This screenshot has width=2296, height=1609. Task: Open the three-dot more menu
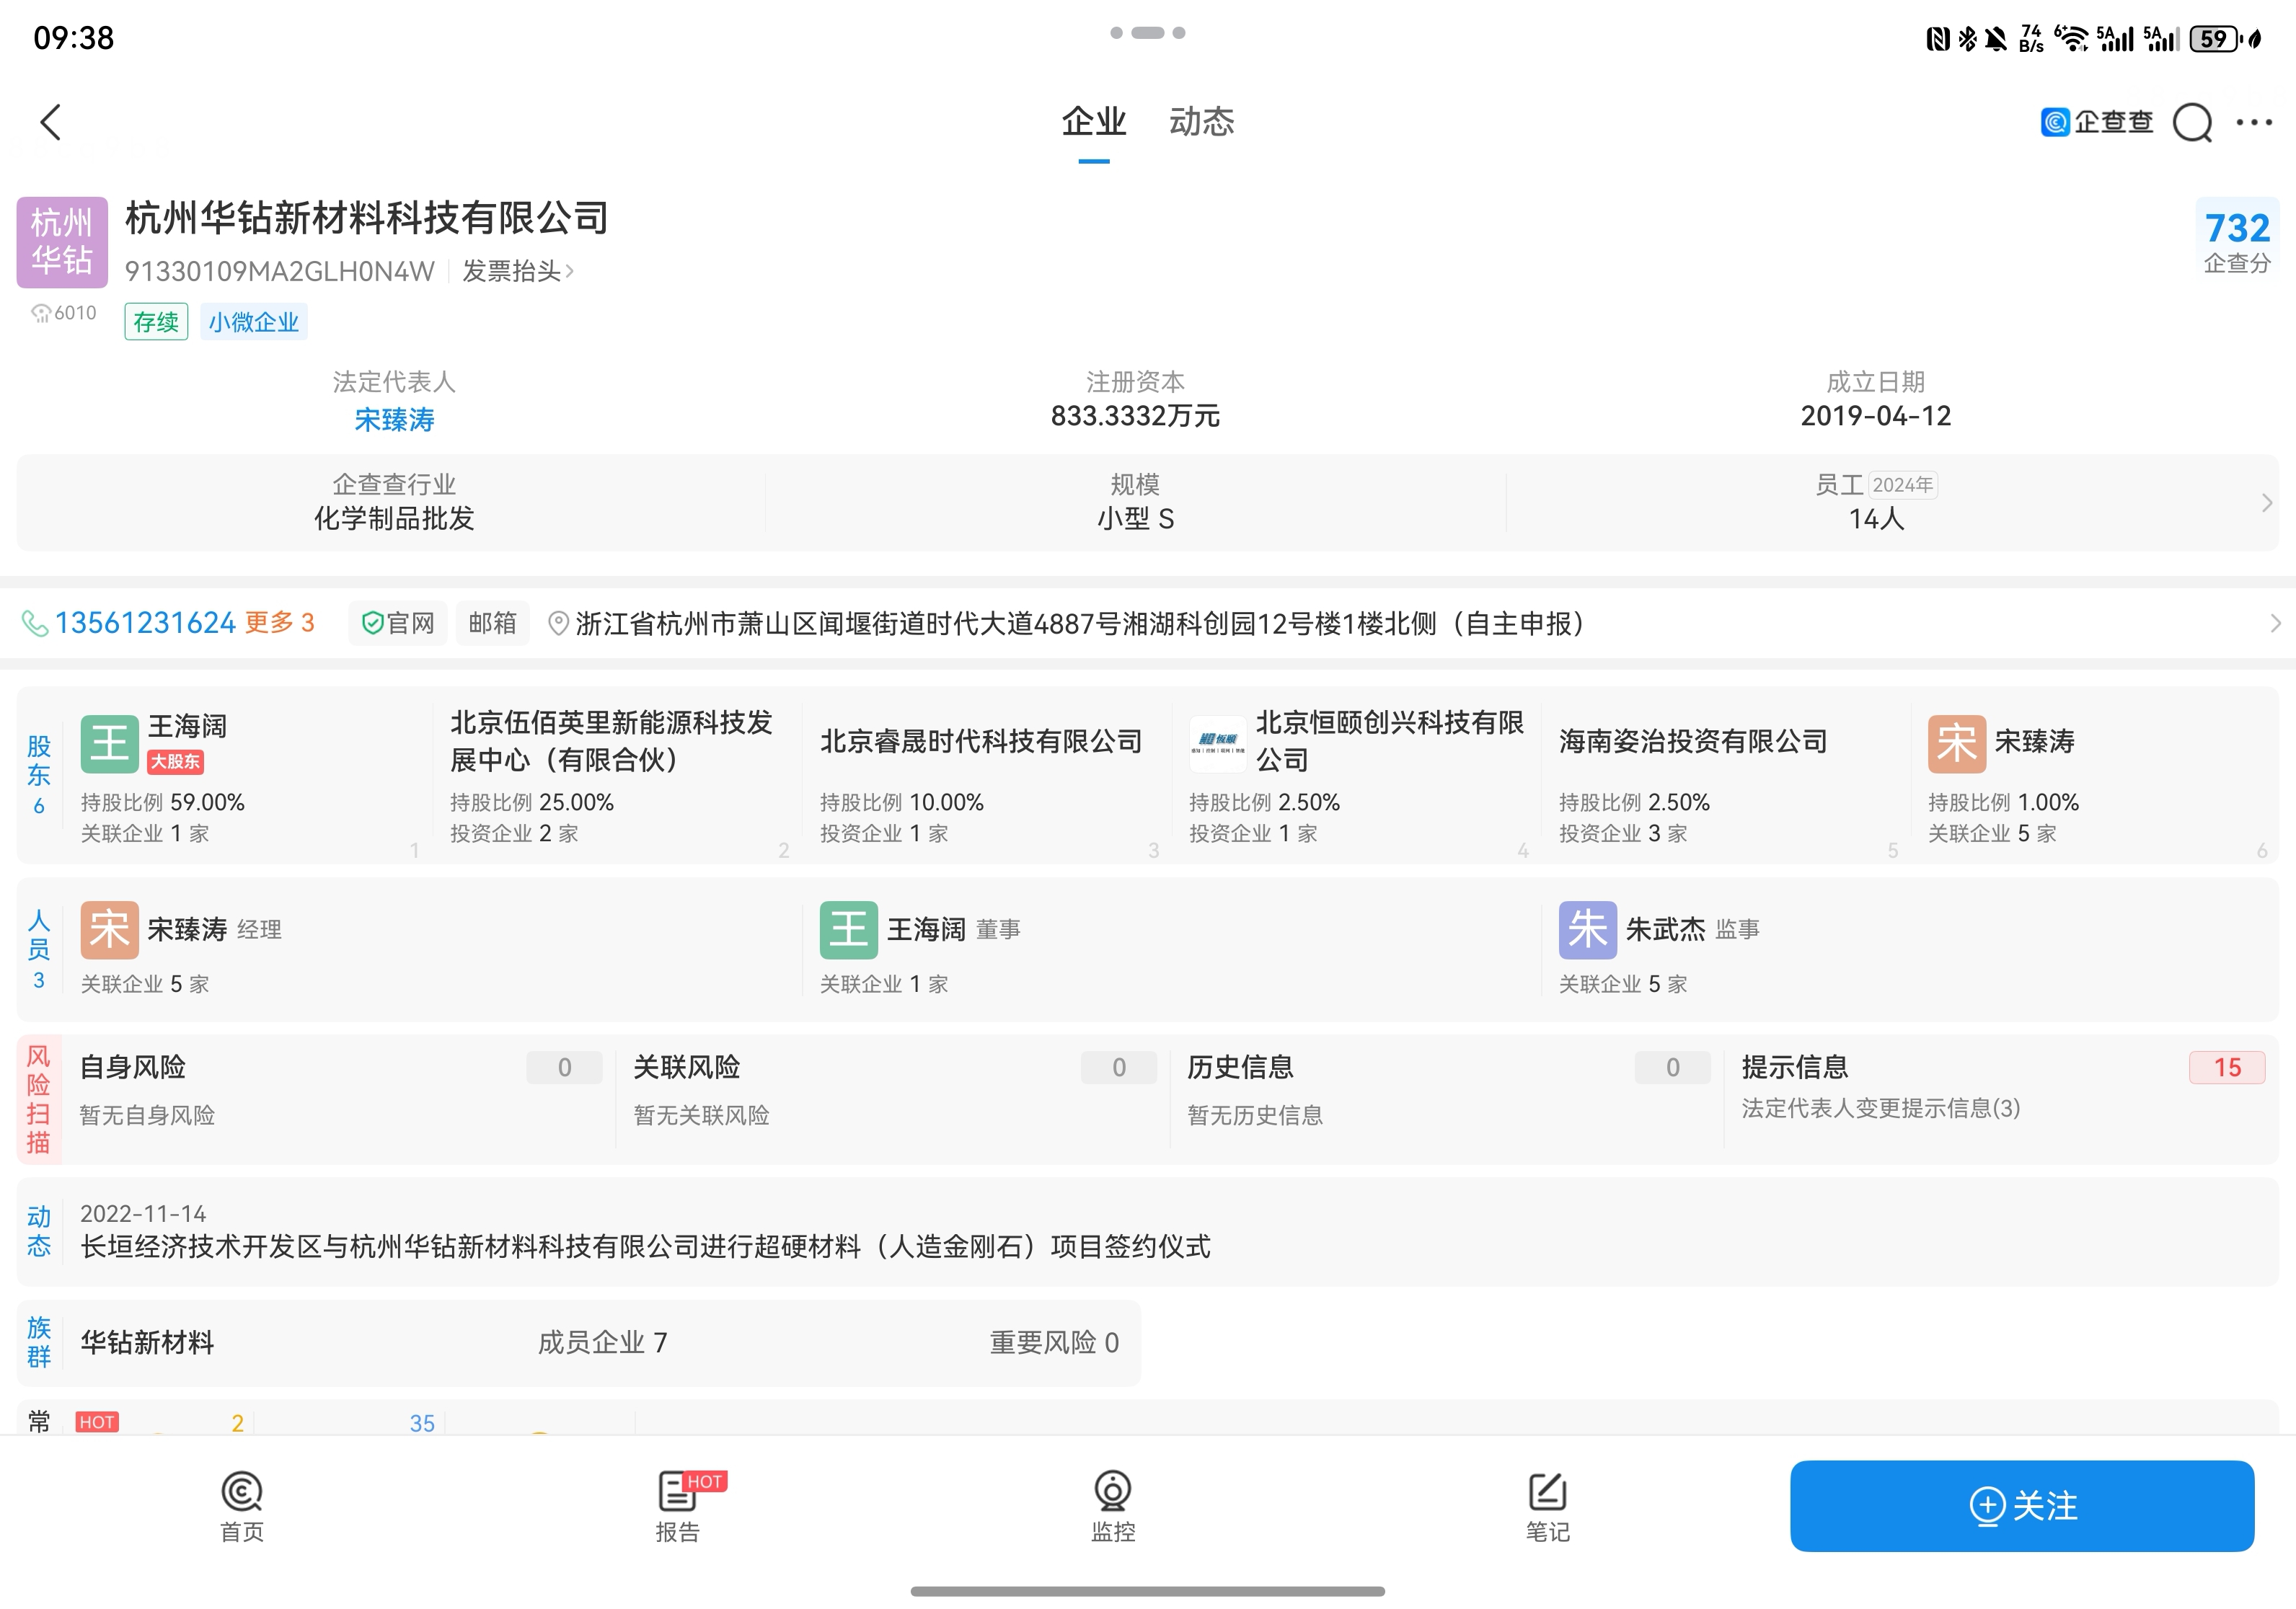coord(2254,122)
